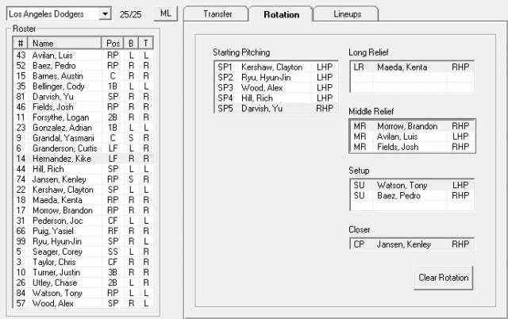The image size is (508, 319).
Task: Select Hernandez, Kike in roster list
Action: coord(60,159)
